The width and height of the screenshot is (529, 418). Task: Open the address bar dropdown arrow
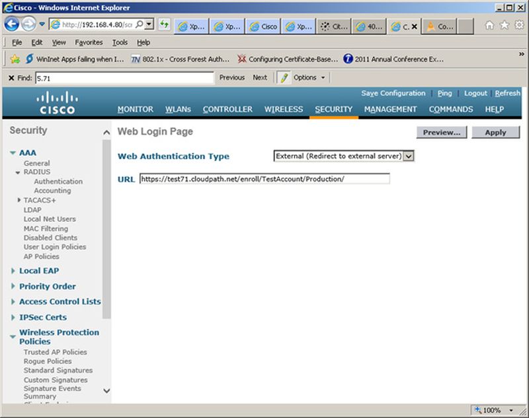(x=149, y=24)
